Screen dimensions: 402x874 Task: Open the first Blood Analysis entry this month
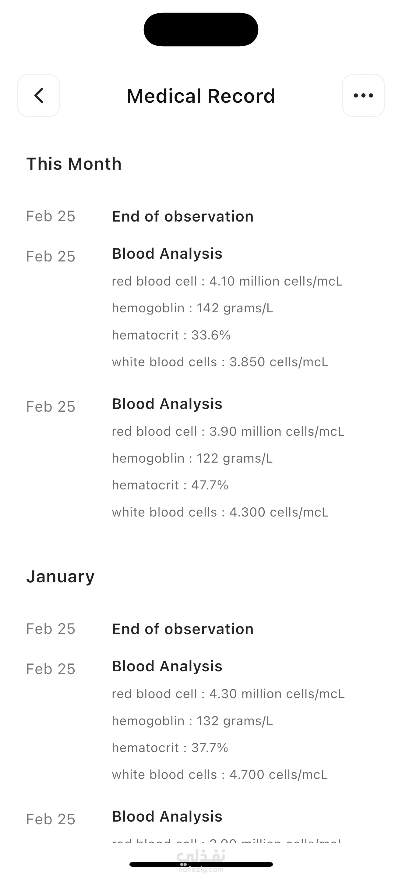coord(167,254)
